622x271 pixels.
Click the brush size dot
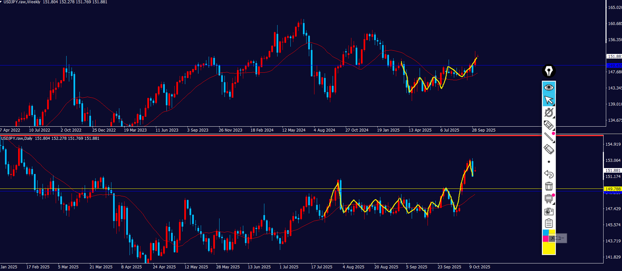[549, 162]
